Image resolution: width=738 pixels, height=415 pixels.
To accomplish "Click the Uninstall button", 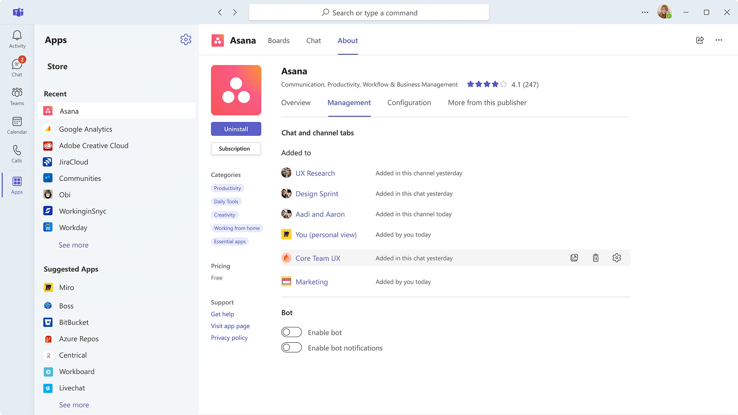I will (x=236, y=129).
